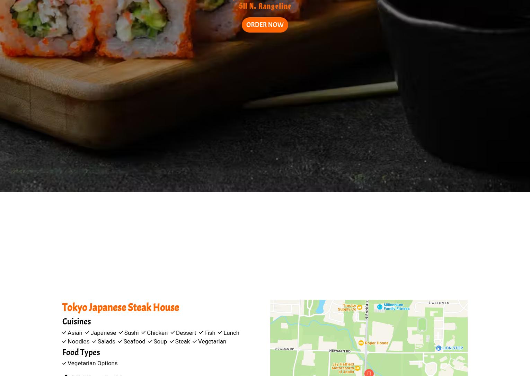The image size is (530, 376).
Task: Click the red restaurant location pin on map
Action: (x=369, y=373)
